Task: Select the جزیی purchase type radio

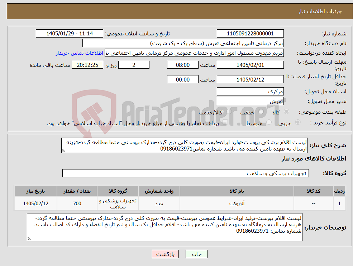Action: [x=297, y=122]
